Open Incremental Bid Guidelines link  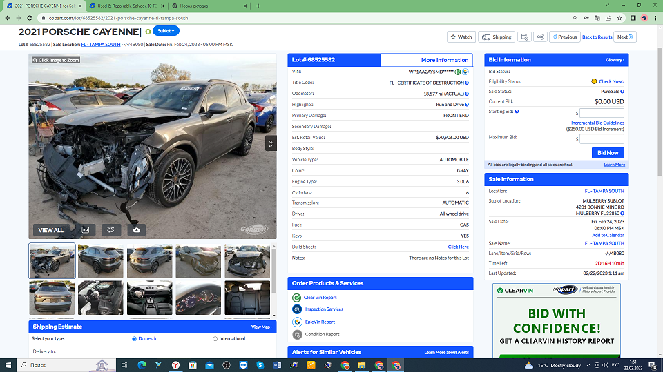tap(597, 123)
